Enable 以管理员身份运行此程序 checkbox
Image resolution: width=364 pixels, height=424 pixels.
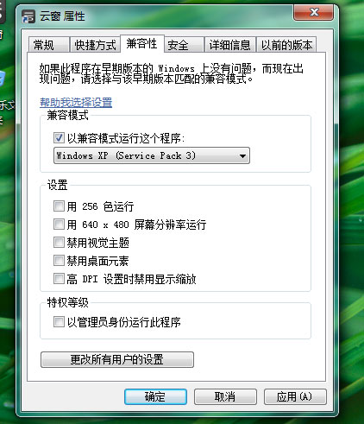[x=59, y=321]
